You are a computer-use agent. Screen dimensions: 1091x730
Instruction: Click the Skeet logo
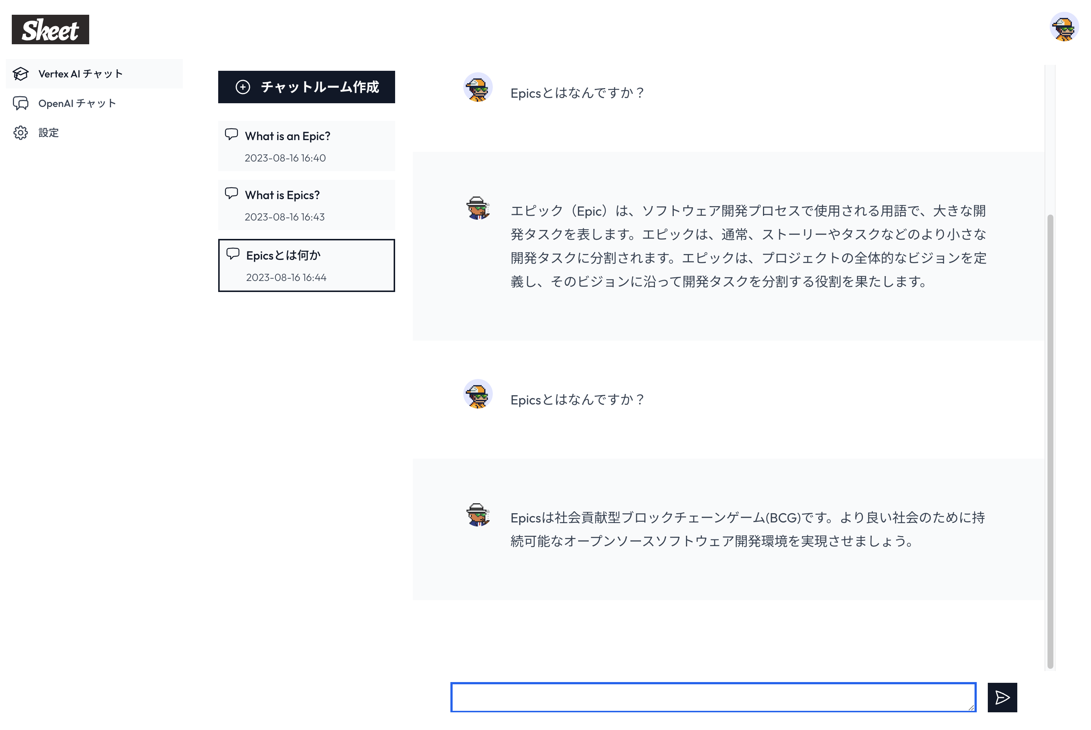(x=49, y=30)
